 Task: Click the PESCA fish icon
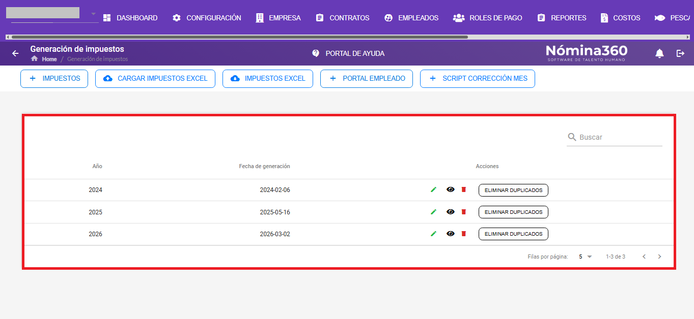[x=660, y=18]
